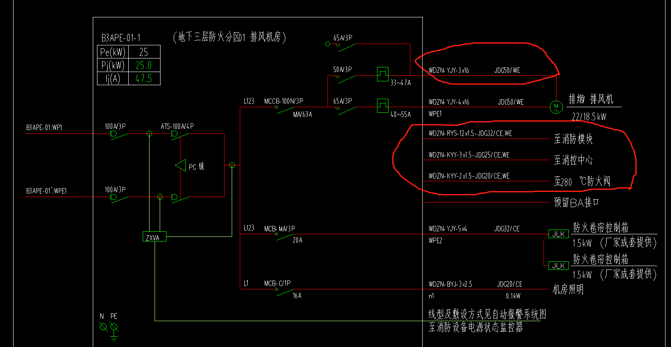Select the 机房照明 load label
The width and height of the screenshot is (671, 347).
click(568, 290)
